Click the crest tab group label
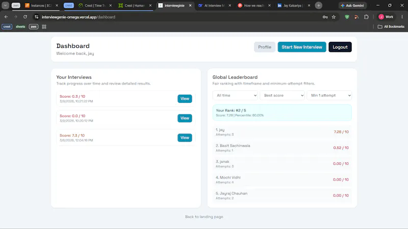The image size is (408, 229). pyautogui.click(x=69, y=6)
